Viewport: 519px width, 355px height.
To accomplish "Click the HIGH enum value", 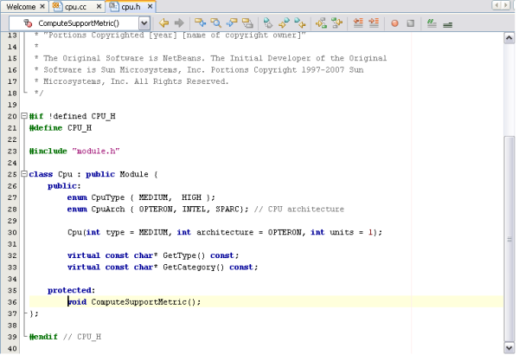I will (x=191, y=197).
